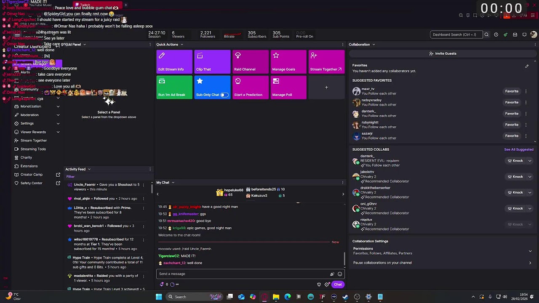Screen dimensions: 539x303
Task: Open Pause collaborations on your channel
Action: pyautogui.click(x=442, y=263)
